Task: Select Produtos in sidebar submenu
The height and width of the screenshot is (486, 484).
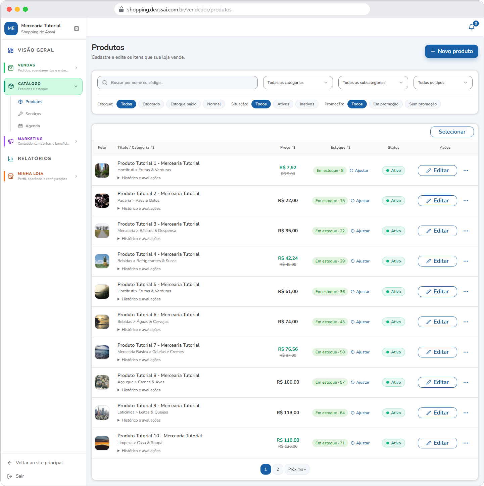Action: coord(34,102)
